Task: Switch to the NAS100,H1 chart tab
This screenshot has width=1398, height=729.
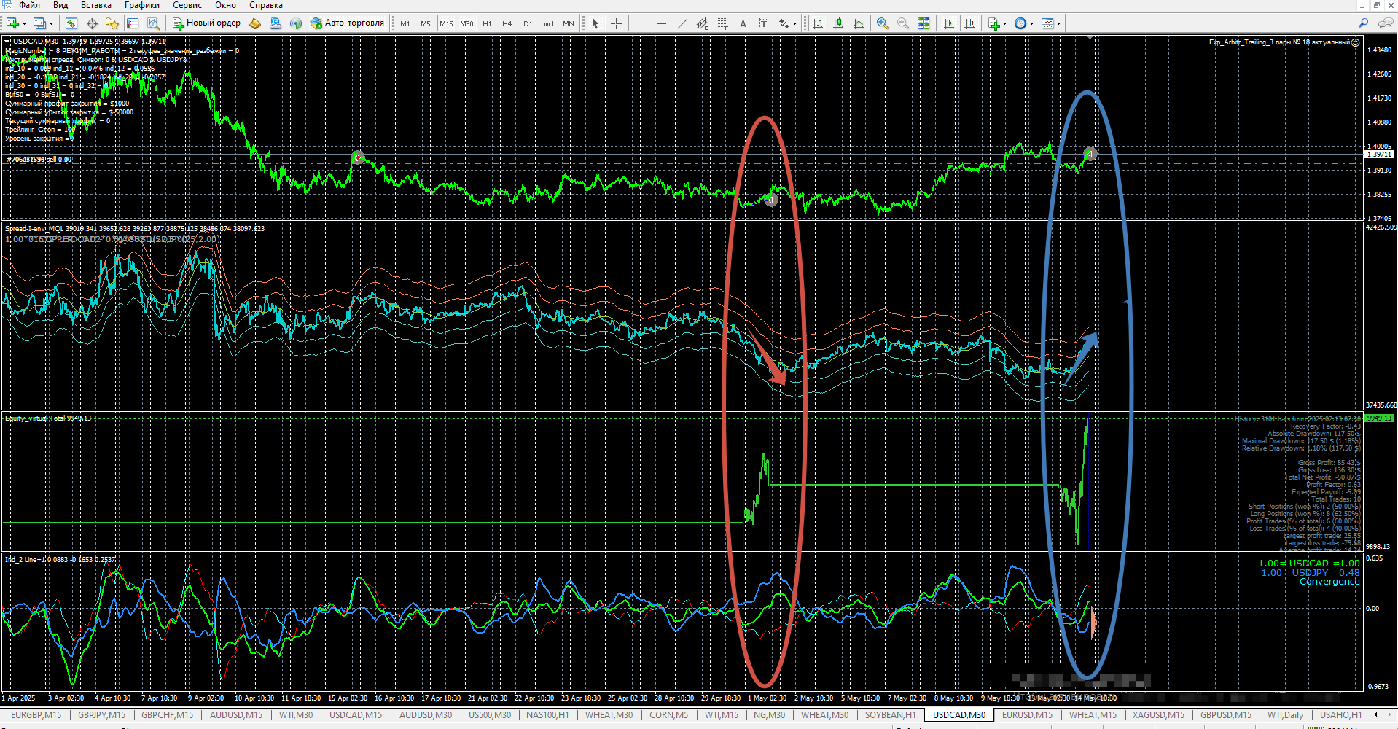Action: tap(547, 715)
